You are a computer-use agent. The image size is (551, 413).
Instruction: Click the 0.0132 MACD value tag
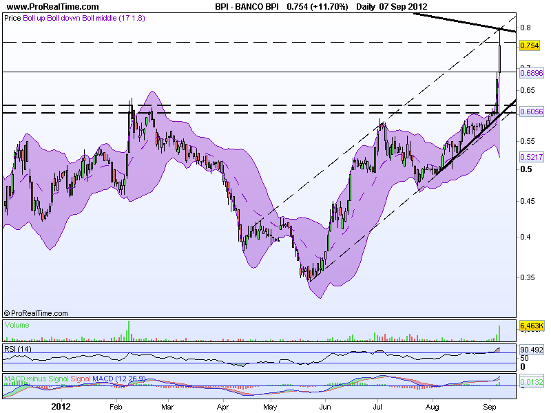(x=532, y=382)
